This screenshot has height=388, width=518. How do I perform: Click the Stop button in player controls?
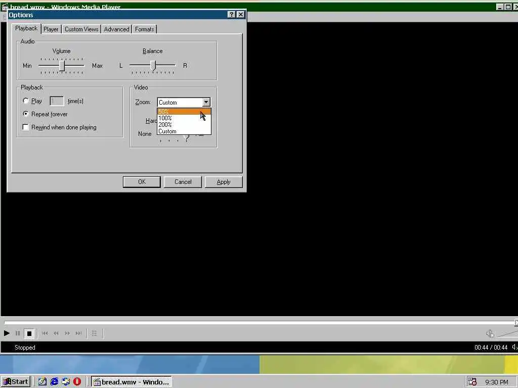click(x=29, y=333)
